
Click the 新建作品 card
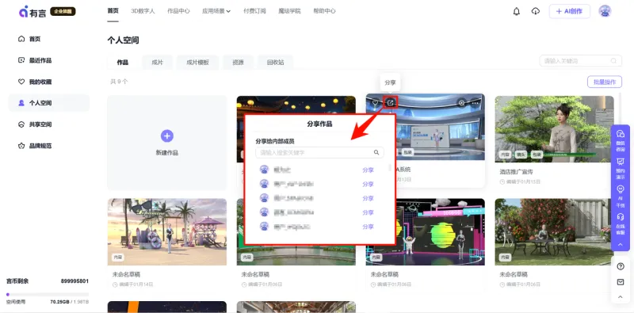coord(167,143)
